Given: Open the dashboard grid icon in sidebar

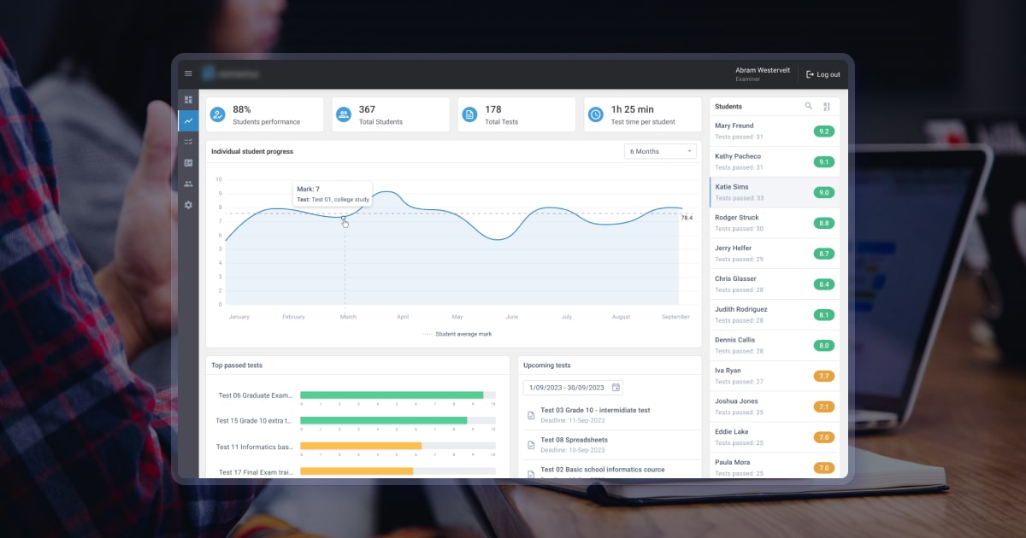Looking at the screenshot, I should pos(188,100).
